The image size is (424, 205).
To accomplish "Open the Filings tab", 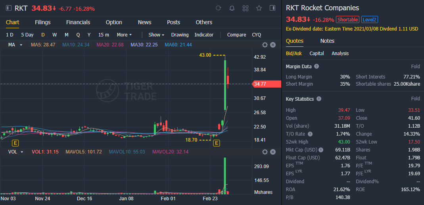I will point(43,22).
